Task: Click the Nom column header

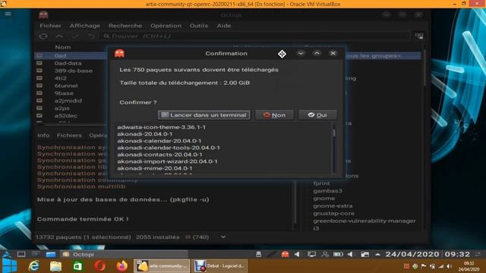Action: 63,47
